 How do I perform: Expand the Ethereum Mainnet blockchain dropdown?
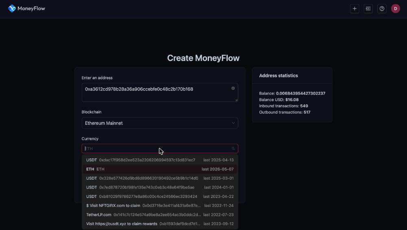point(160,123)
